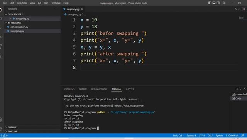Select language mode Python in status bar

click(219, 136)
